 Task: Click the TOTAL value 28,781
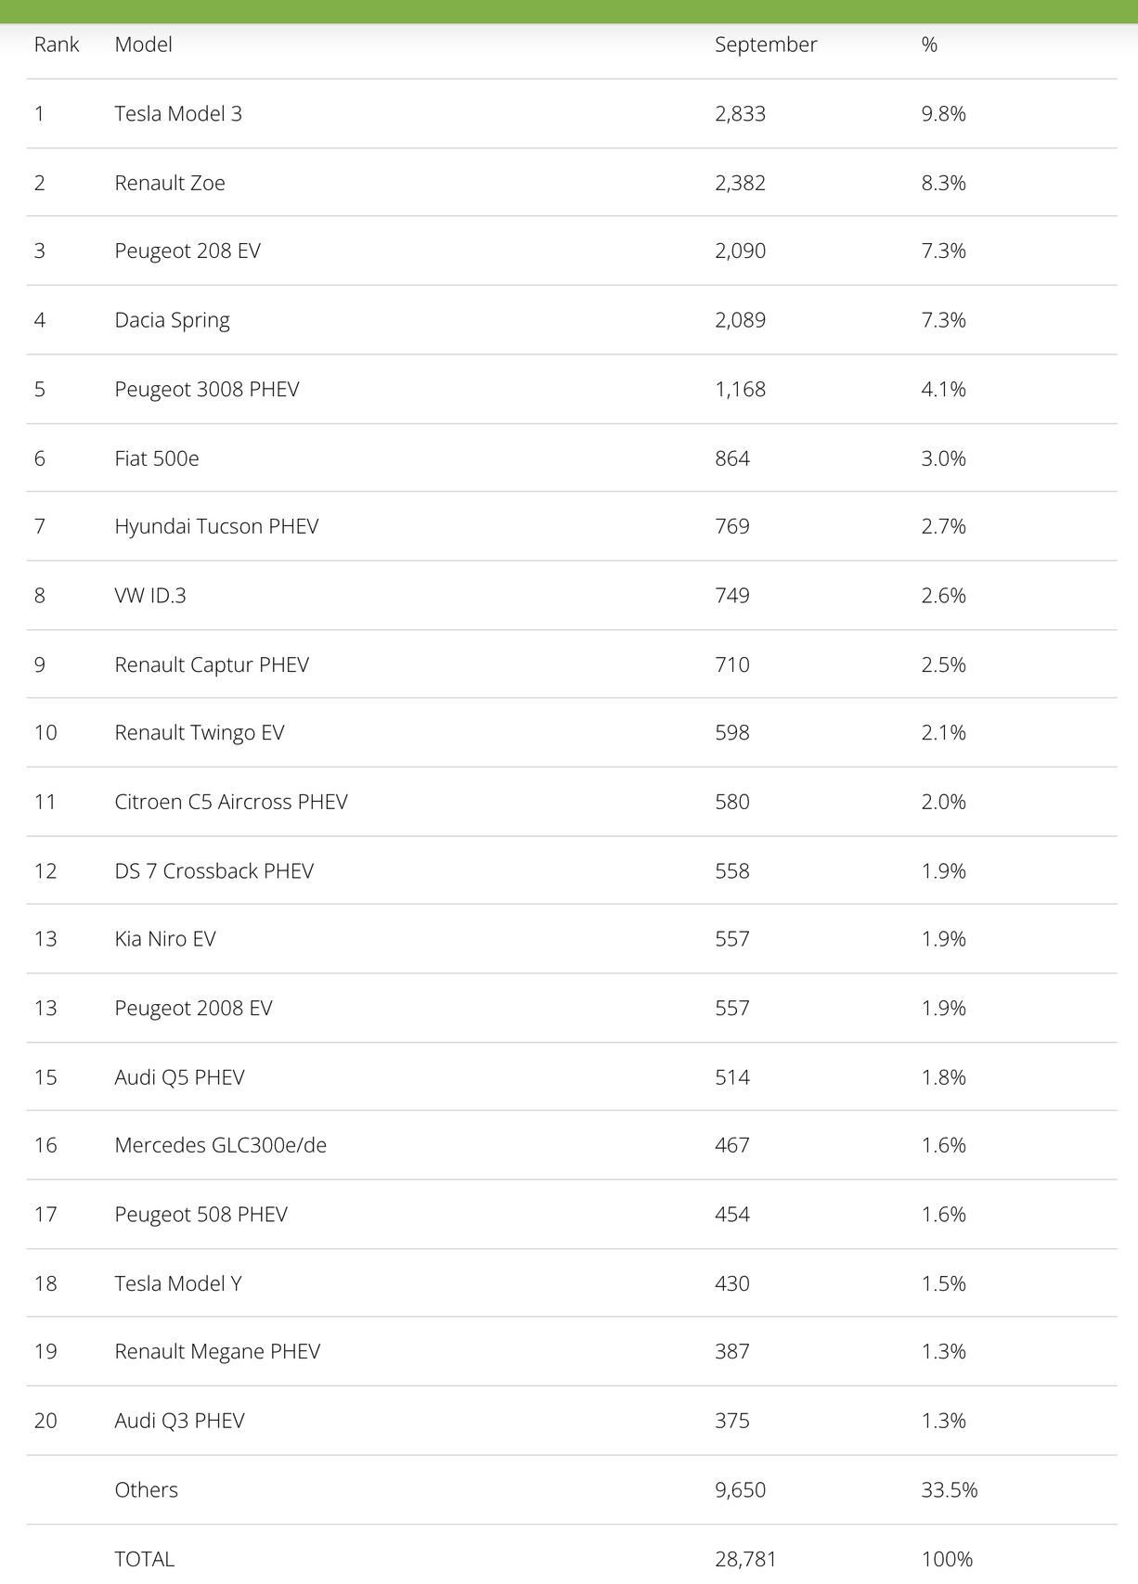(x=744, y=1559)
